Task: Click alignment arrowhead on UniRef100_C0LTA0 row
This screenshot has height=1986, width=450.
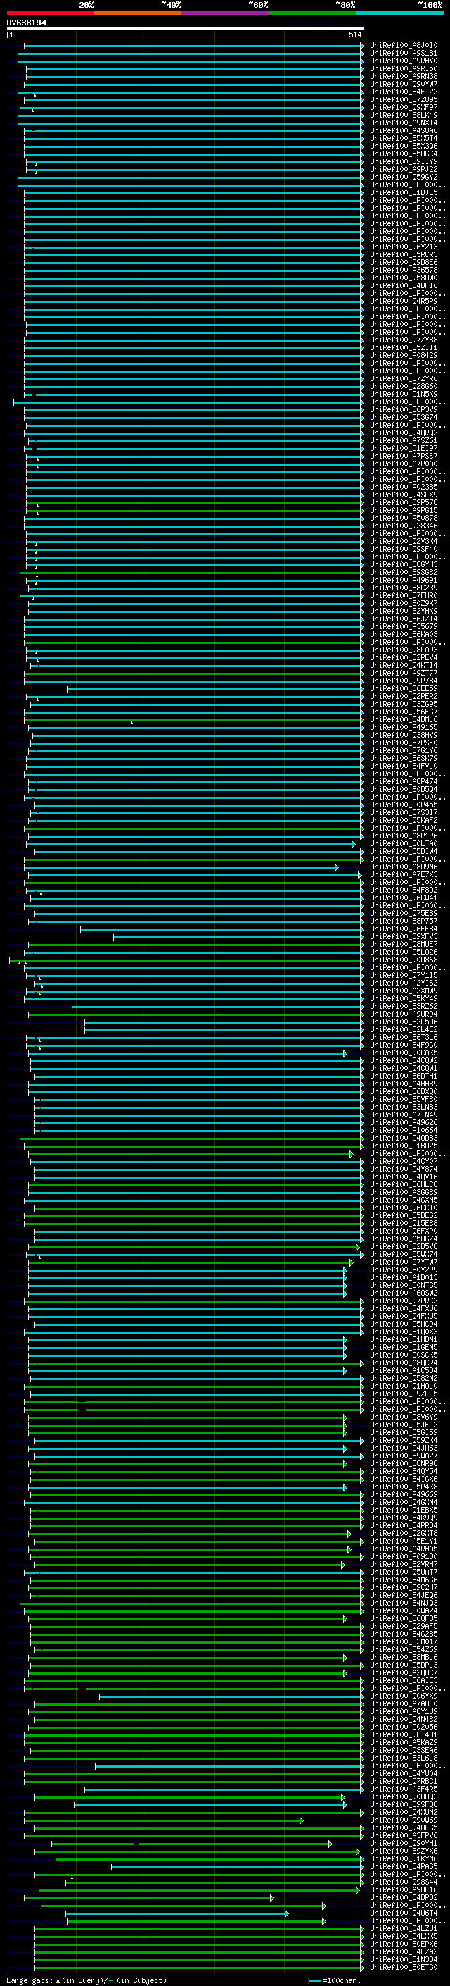Action: pos(354,844)
